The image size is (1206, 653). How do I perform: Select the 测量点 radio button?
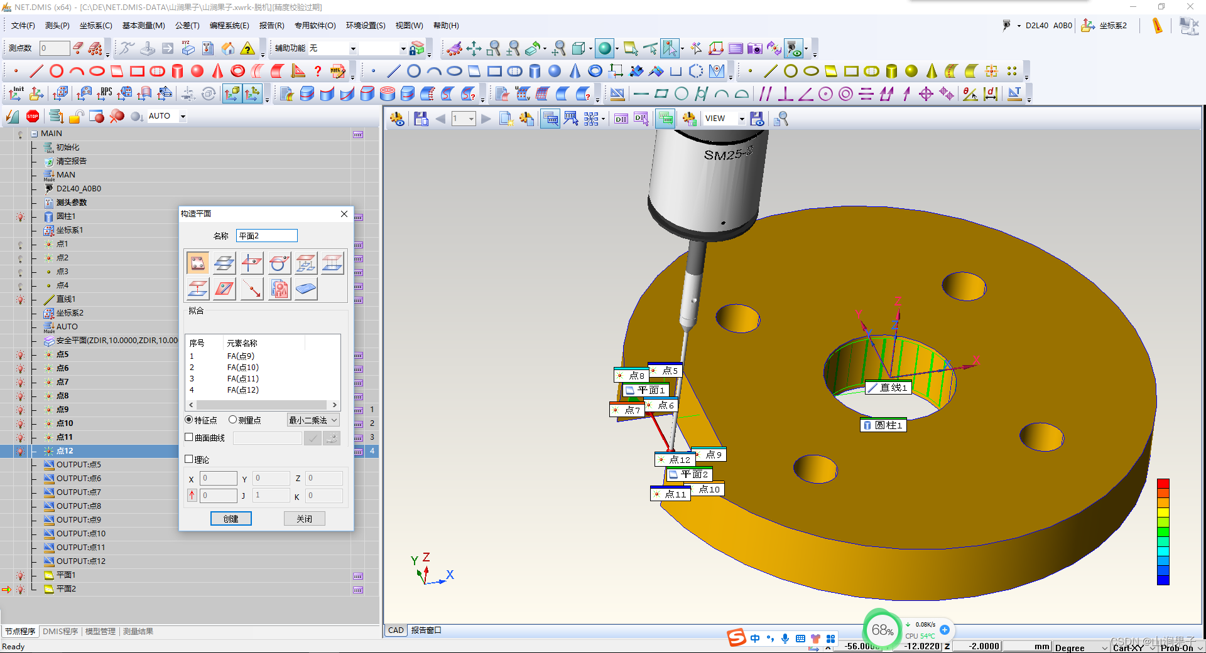click(232, 420)
